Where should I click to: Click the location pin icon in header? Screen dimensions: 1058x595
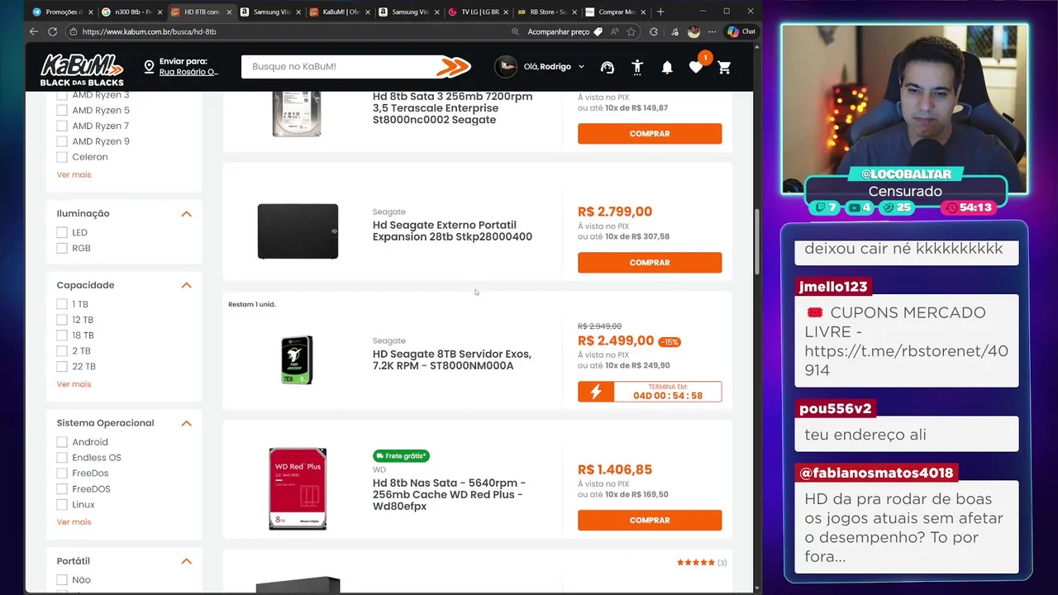pos(150,67)
